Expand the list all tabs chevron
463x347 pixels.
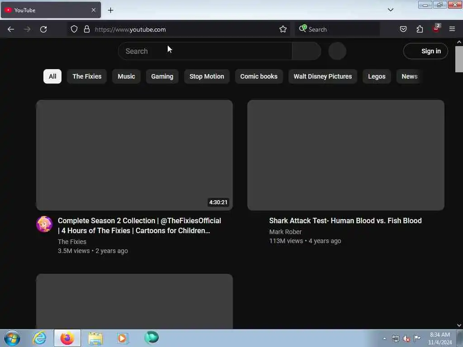point(391,10)
